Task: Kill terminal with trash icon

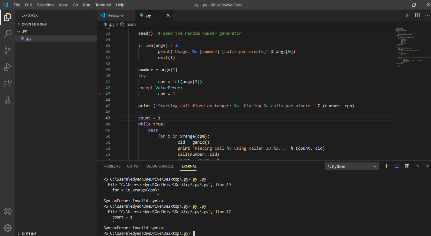Action: click(x=407, y=166)
